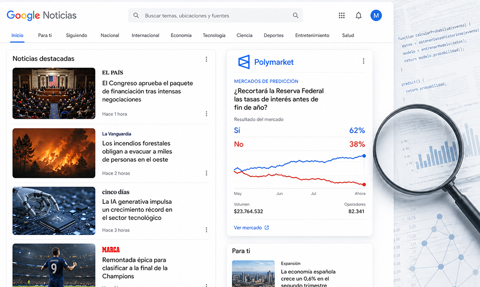This screenshot has width=480, height=287.
Task: Open El Congreso aprueba el paquete headline
Action: (x=148, y=91)
